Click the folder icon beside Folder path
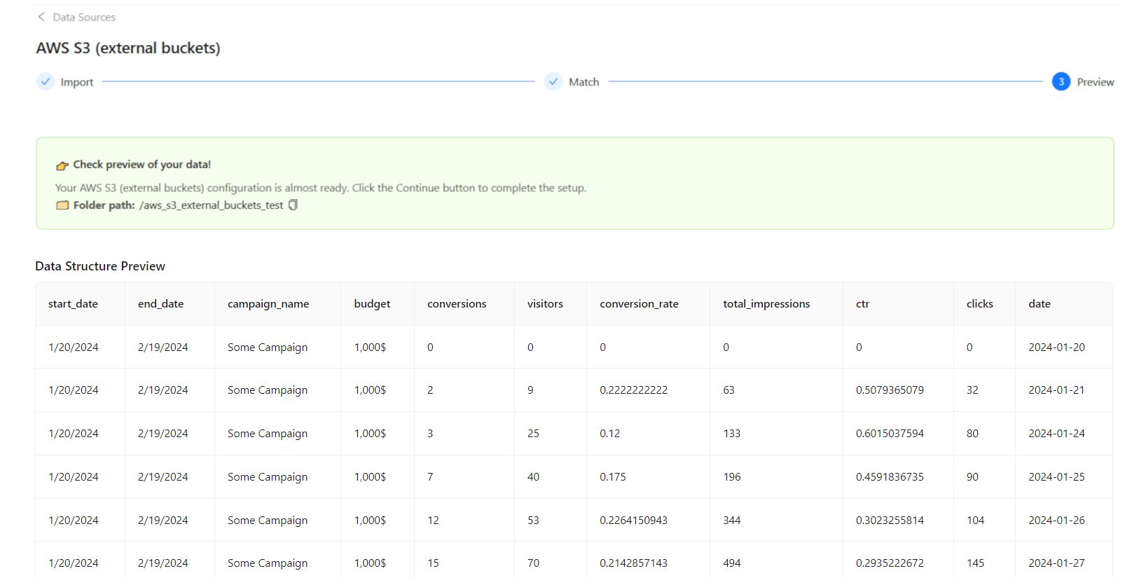 coord(62,205)
